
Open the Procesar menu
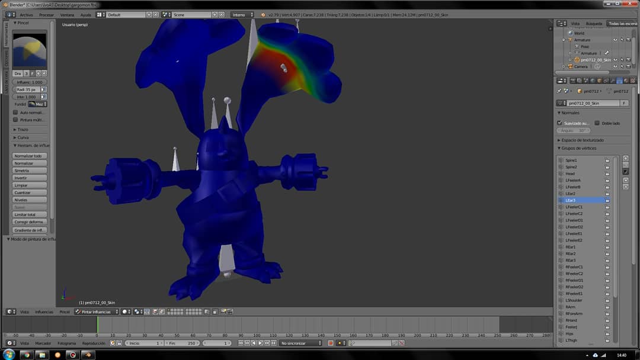coord(46,15)
